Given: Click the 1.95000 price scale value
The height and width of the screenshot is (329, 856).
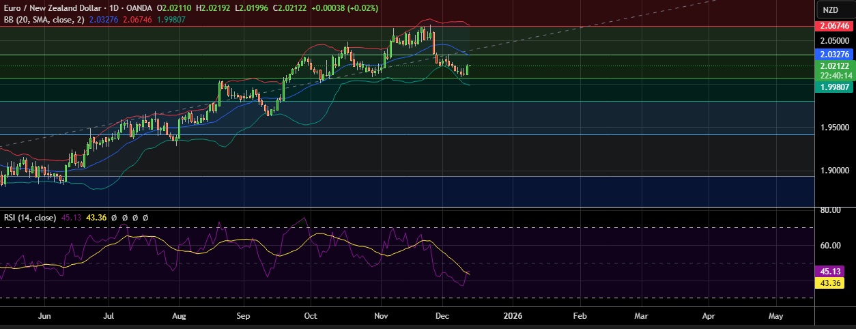Looking at the screenshot, I should tap(833, 128).
